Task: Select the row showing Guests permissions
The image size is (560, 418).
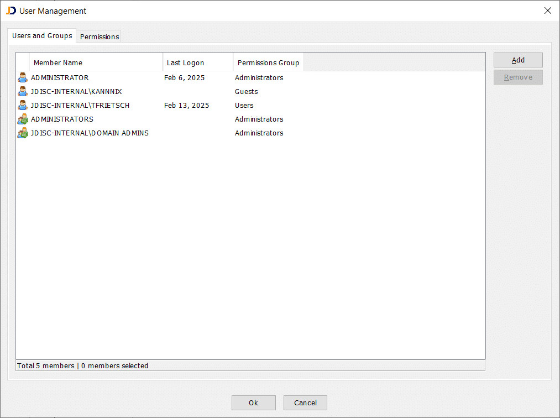Action: pos(111,91)
